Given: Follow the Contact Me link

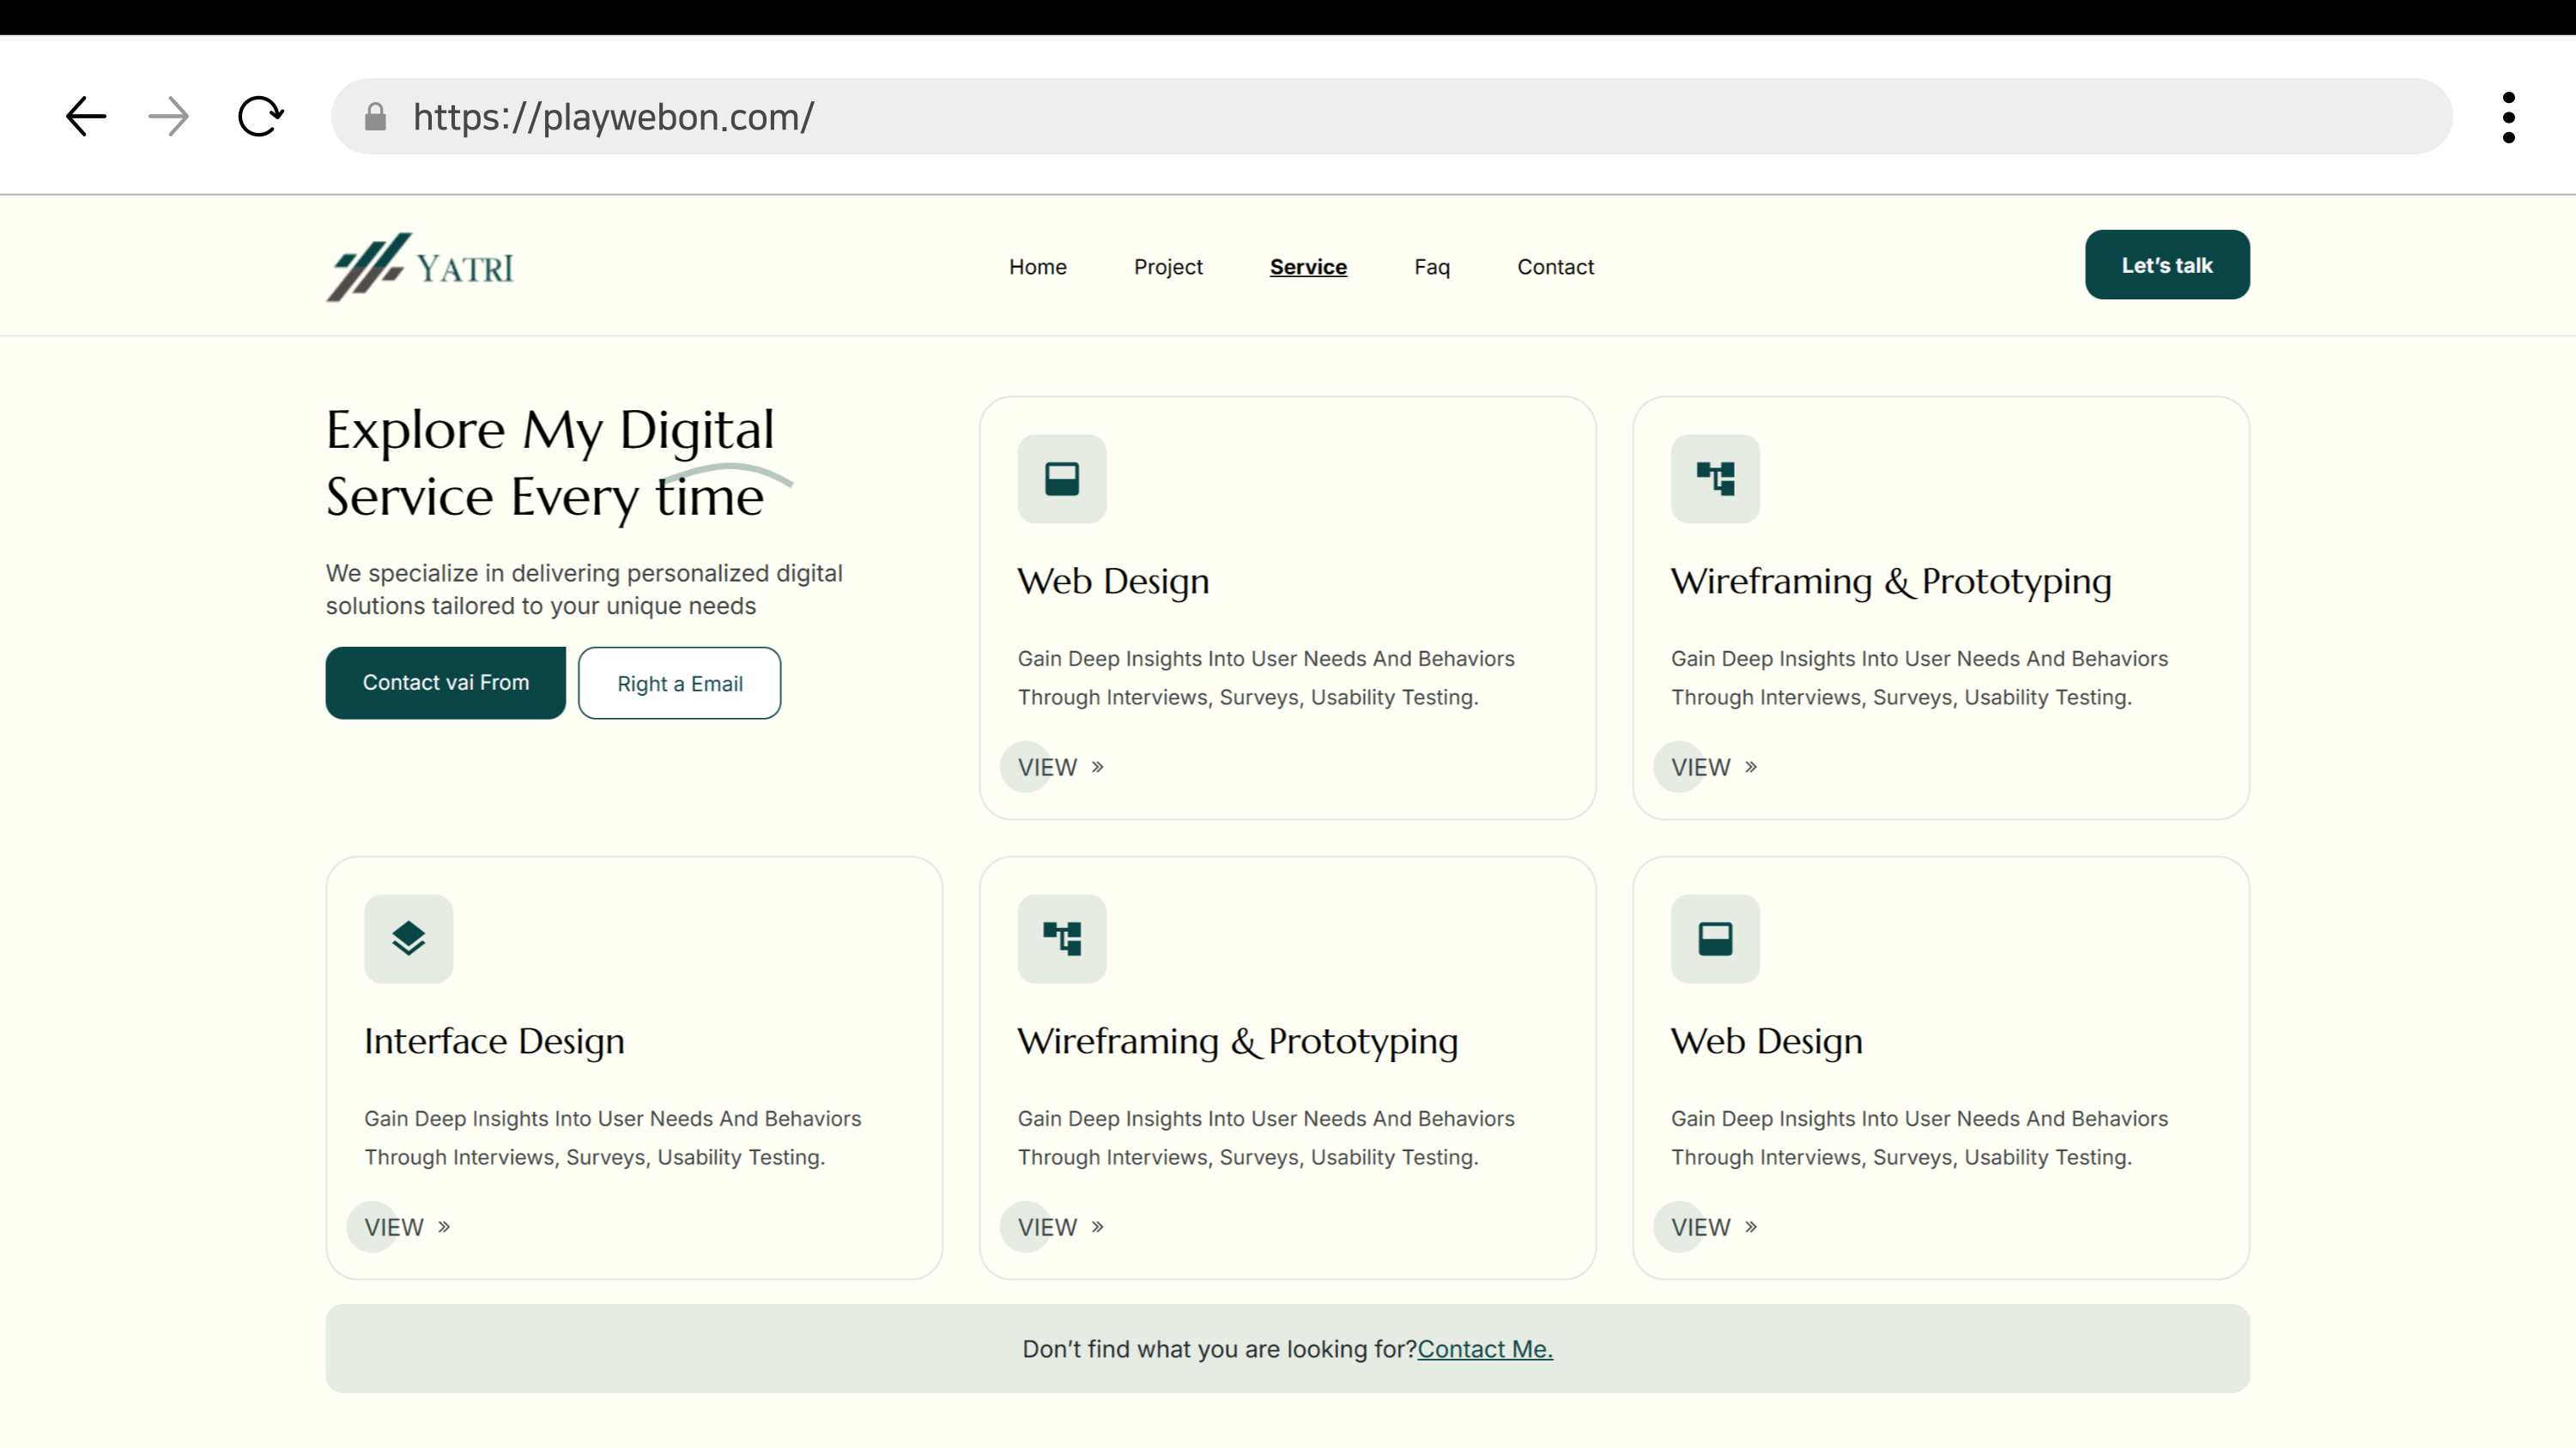Looking at the screenshot, I should pyautogui.click(x=1484, y=1349).
